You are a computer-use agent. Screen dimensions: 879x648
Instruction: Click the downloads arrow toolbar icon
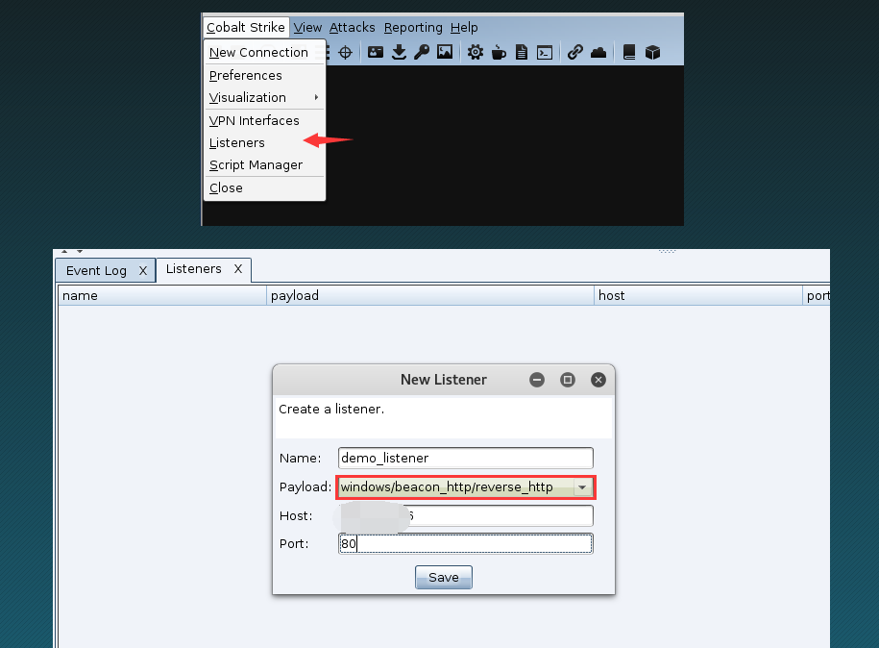tap(399, 53)
